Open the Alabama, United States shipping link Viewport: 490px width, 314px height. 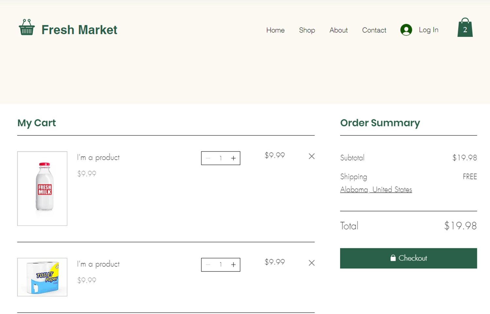point(376,189)
